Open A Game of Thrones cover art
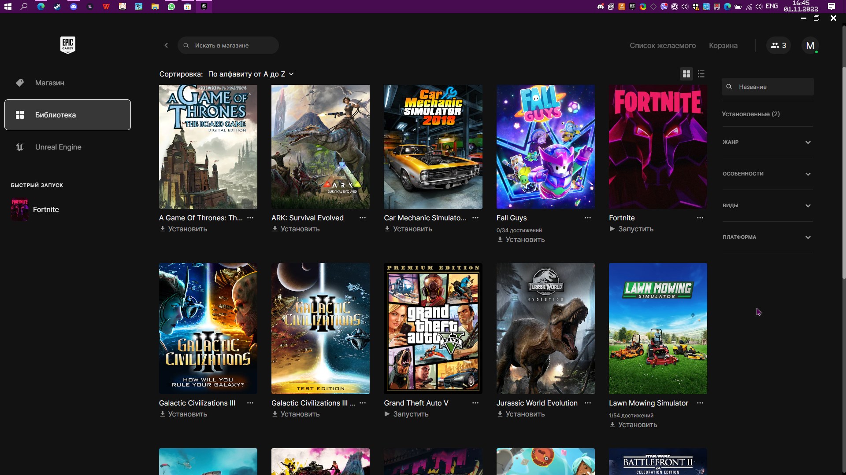This screenshot has width=846, height=475. click(x=208, y=147)
